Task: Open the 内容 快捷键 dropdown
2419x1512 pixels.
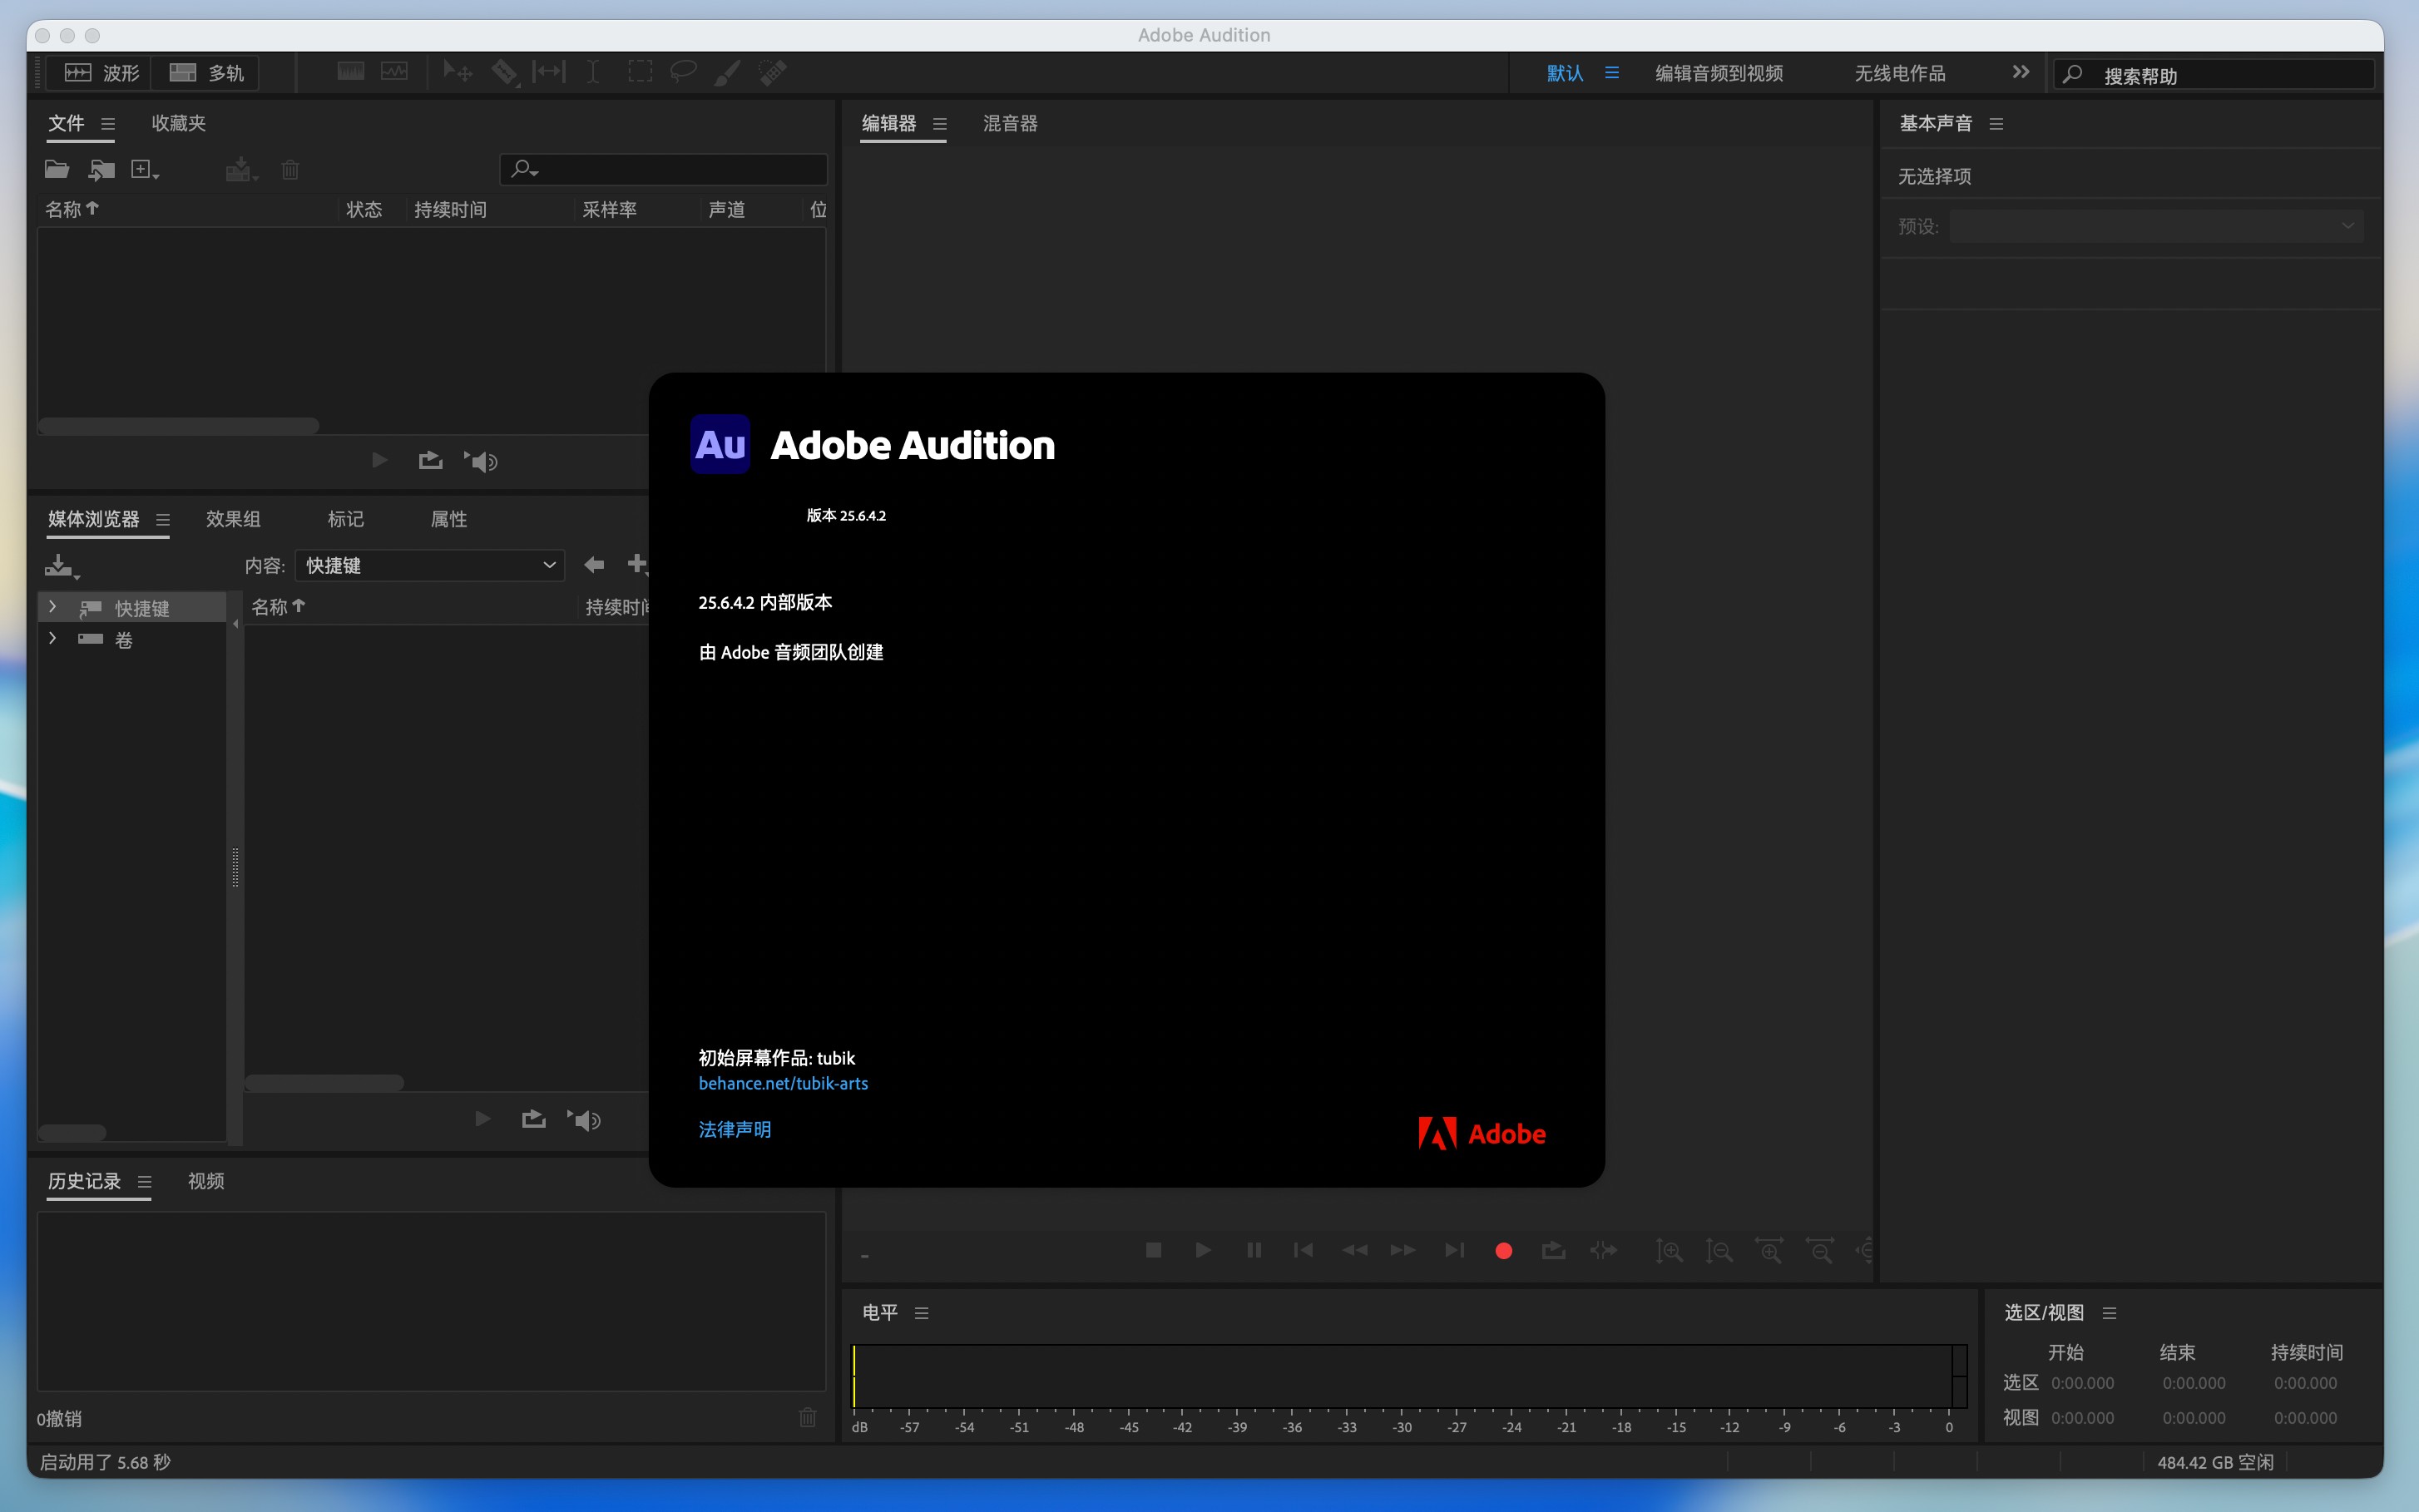Action: coord(430,565)
